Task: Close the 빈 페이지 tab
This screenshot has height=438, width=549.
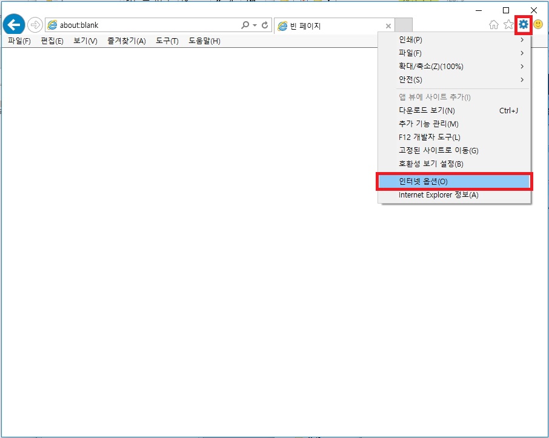Action: (x=388, y=26)
